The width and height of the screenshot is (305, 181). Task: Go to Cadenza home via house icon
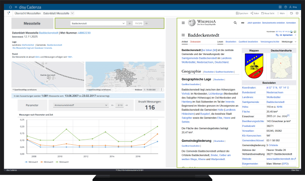tap(10, 7)
